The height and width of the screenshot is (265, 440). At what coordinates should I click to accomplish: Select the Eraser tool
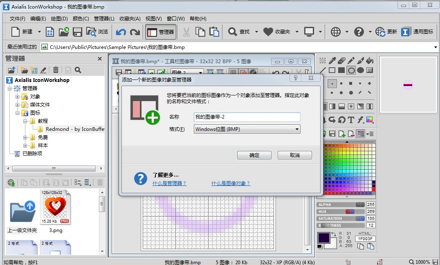(342, 60)
